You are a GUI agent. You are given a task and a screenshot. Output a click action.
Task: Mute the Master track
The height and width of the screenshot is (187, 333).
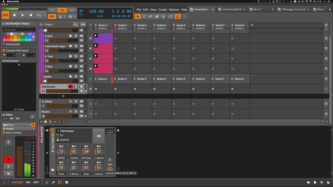[81, 112]
